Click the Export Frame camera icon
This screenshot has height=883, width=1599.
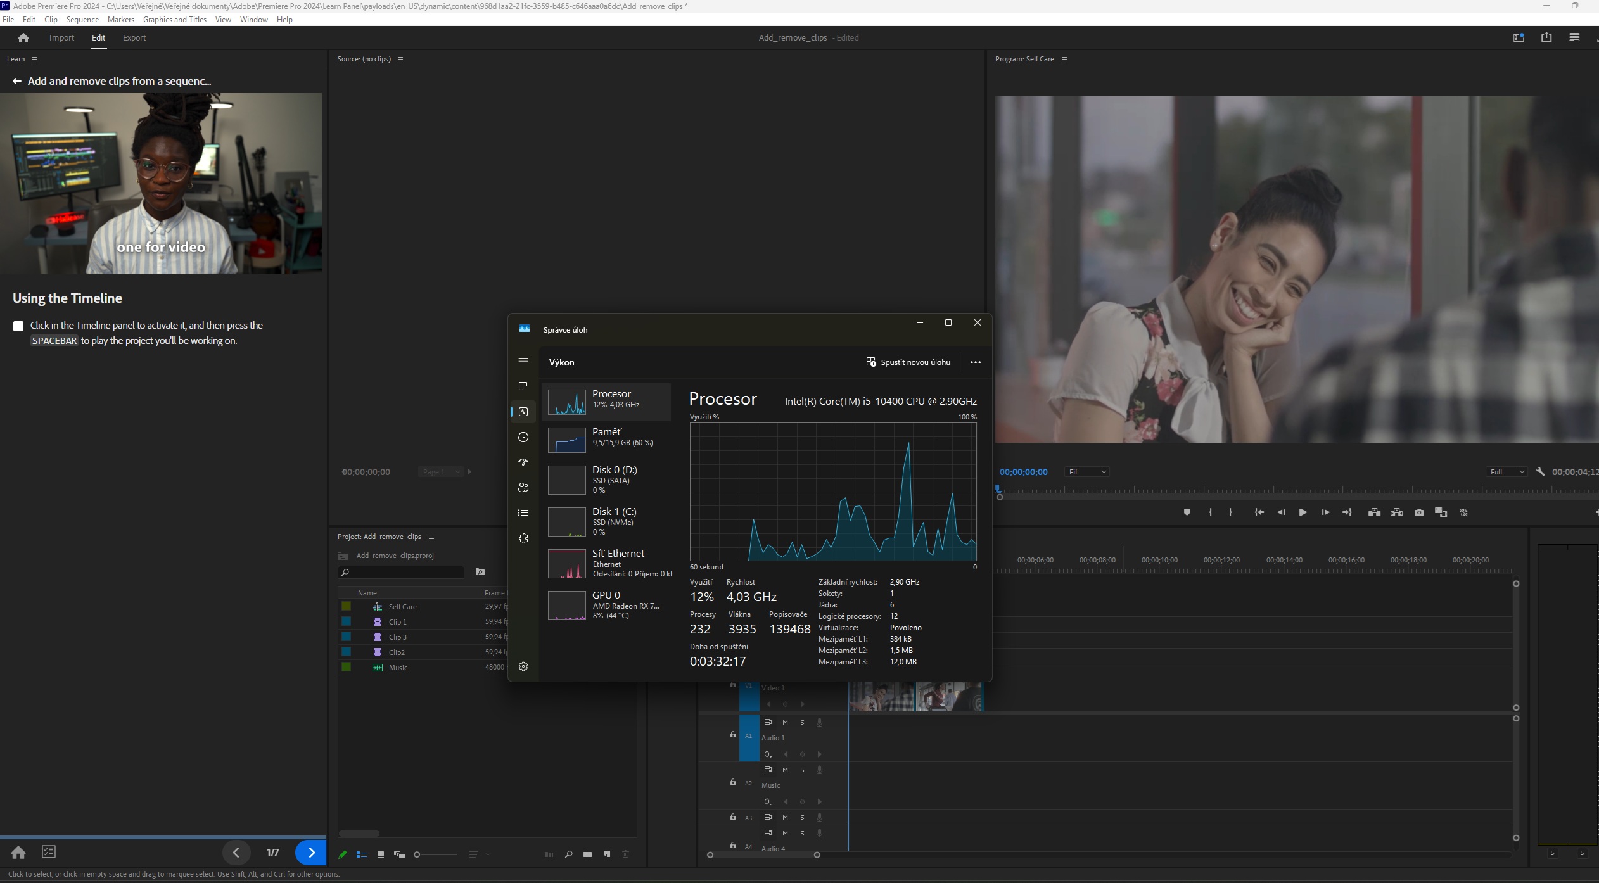tap(1419, 512)
